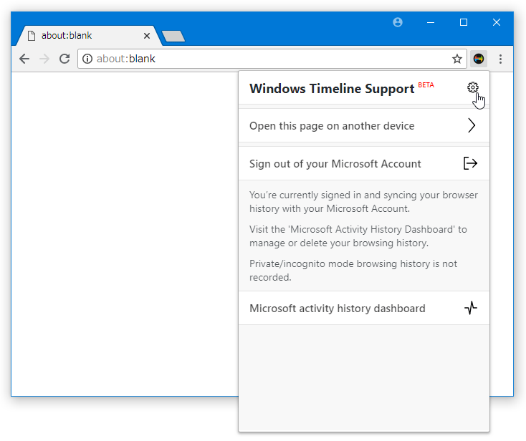Open the Chrome three-dot menu
This screenshot has width=526, height=441.
pos(500,59)
